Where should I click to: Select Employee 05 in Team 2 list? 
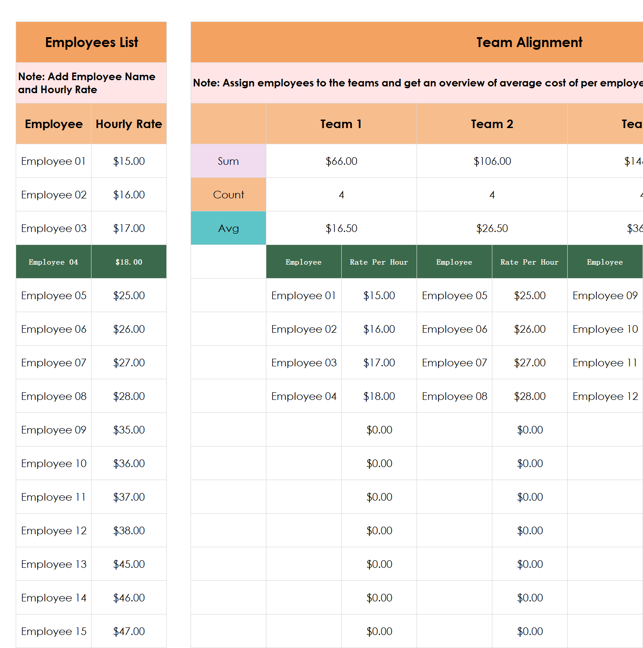pyautogui.click(x=454, y=296)
